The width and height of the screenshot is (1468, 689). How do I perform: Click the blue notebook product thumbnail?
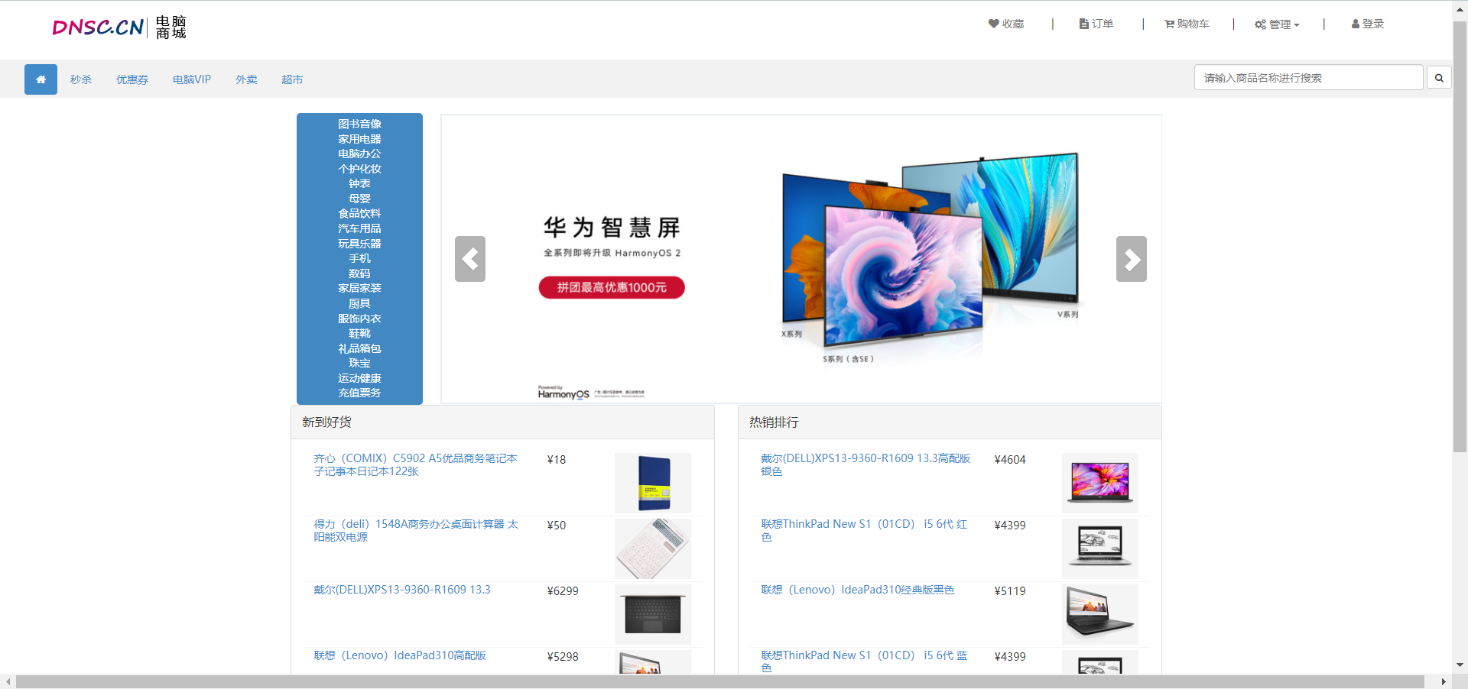(x=653, y=483)
